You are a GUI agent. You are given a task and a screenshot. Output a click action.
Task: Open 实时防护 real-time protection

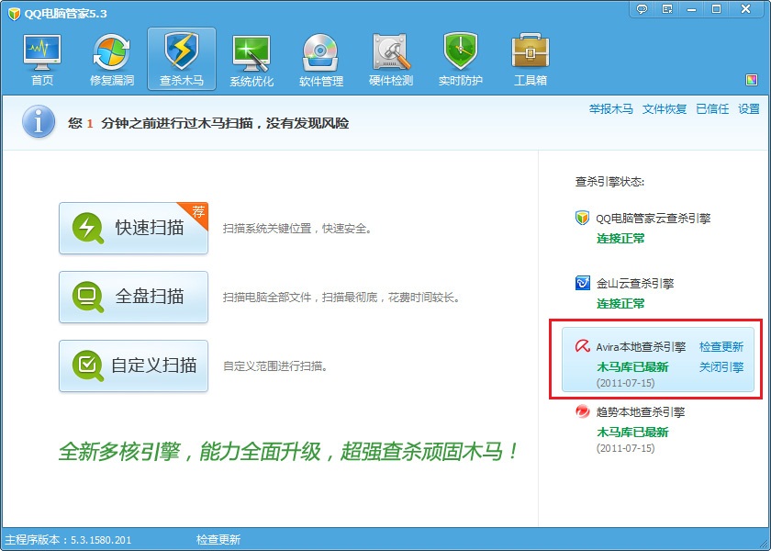point(461,60)
